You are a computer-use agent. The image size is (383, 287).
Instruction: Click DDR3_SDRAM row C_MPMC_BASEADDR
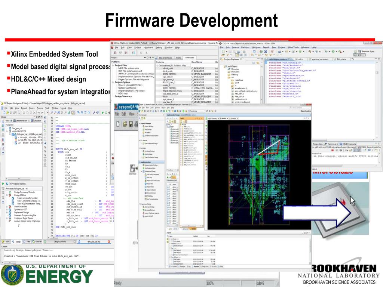[187, 74]
